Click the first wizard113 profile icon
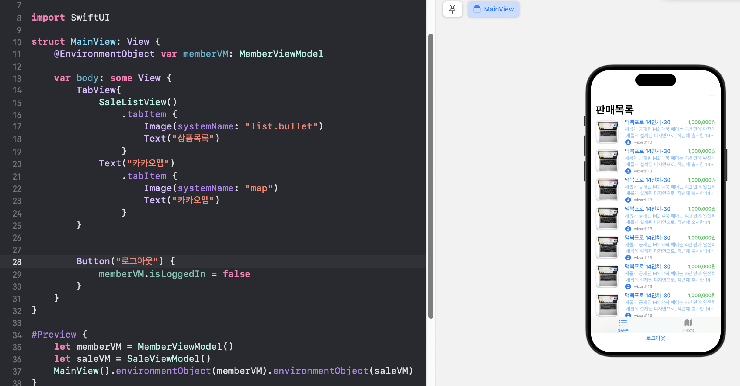The image size is (740, 386). pyautogui.click(x=628, y=142)
